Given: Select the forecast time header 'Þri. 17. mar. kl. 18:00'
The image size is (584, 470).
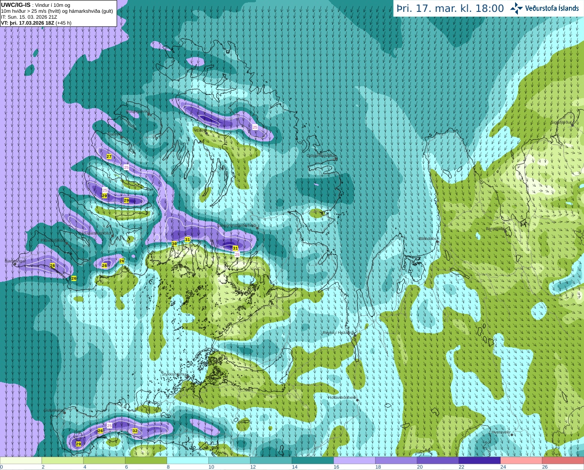Looking at the screenshot, I should [450, 8].
